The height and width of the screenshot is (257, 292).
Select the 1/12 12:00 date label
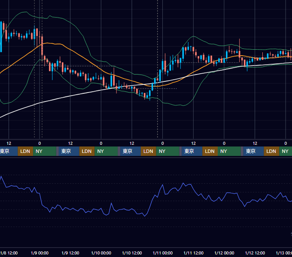255,253
